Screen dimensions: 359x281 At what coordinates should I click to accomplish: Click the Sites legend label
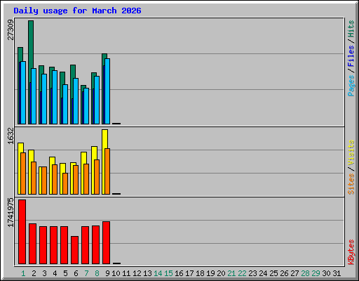351,184
